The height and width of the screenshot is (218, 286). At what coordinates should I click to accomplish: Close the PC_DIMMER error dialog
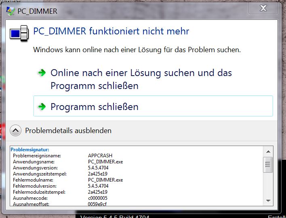(x=263, y=8)
